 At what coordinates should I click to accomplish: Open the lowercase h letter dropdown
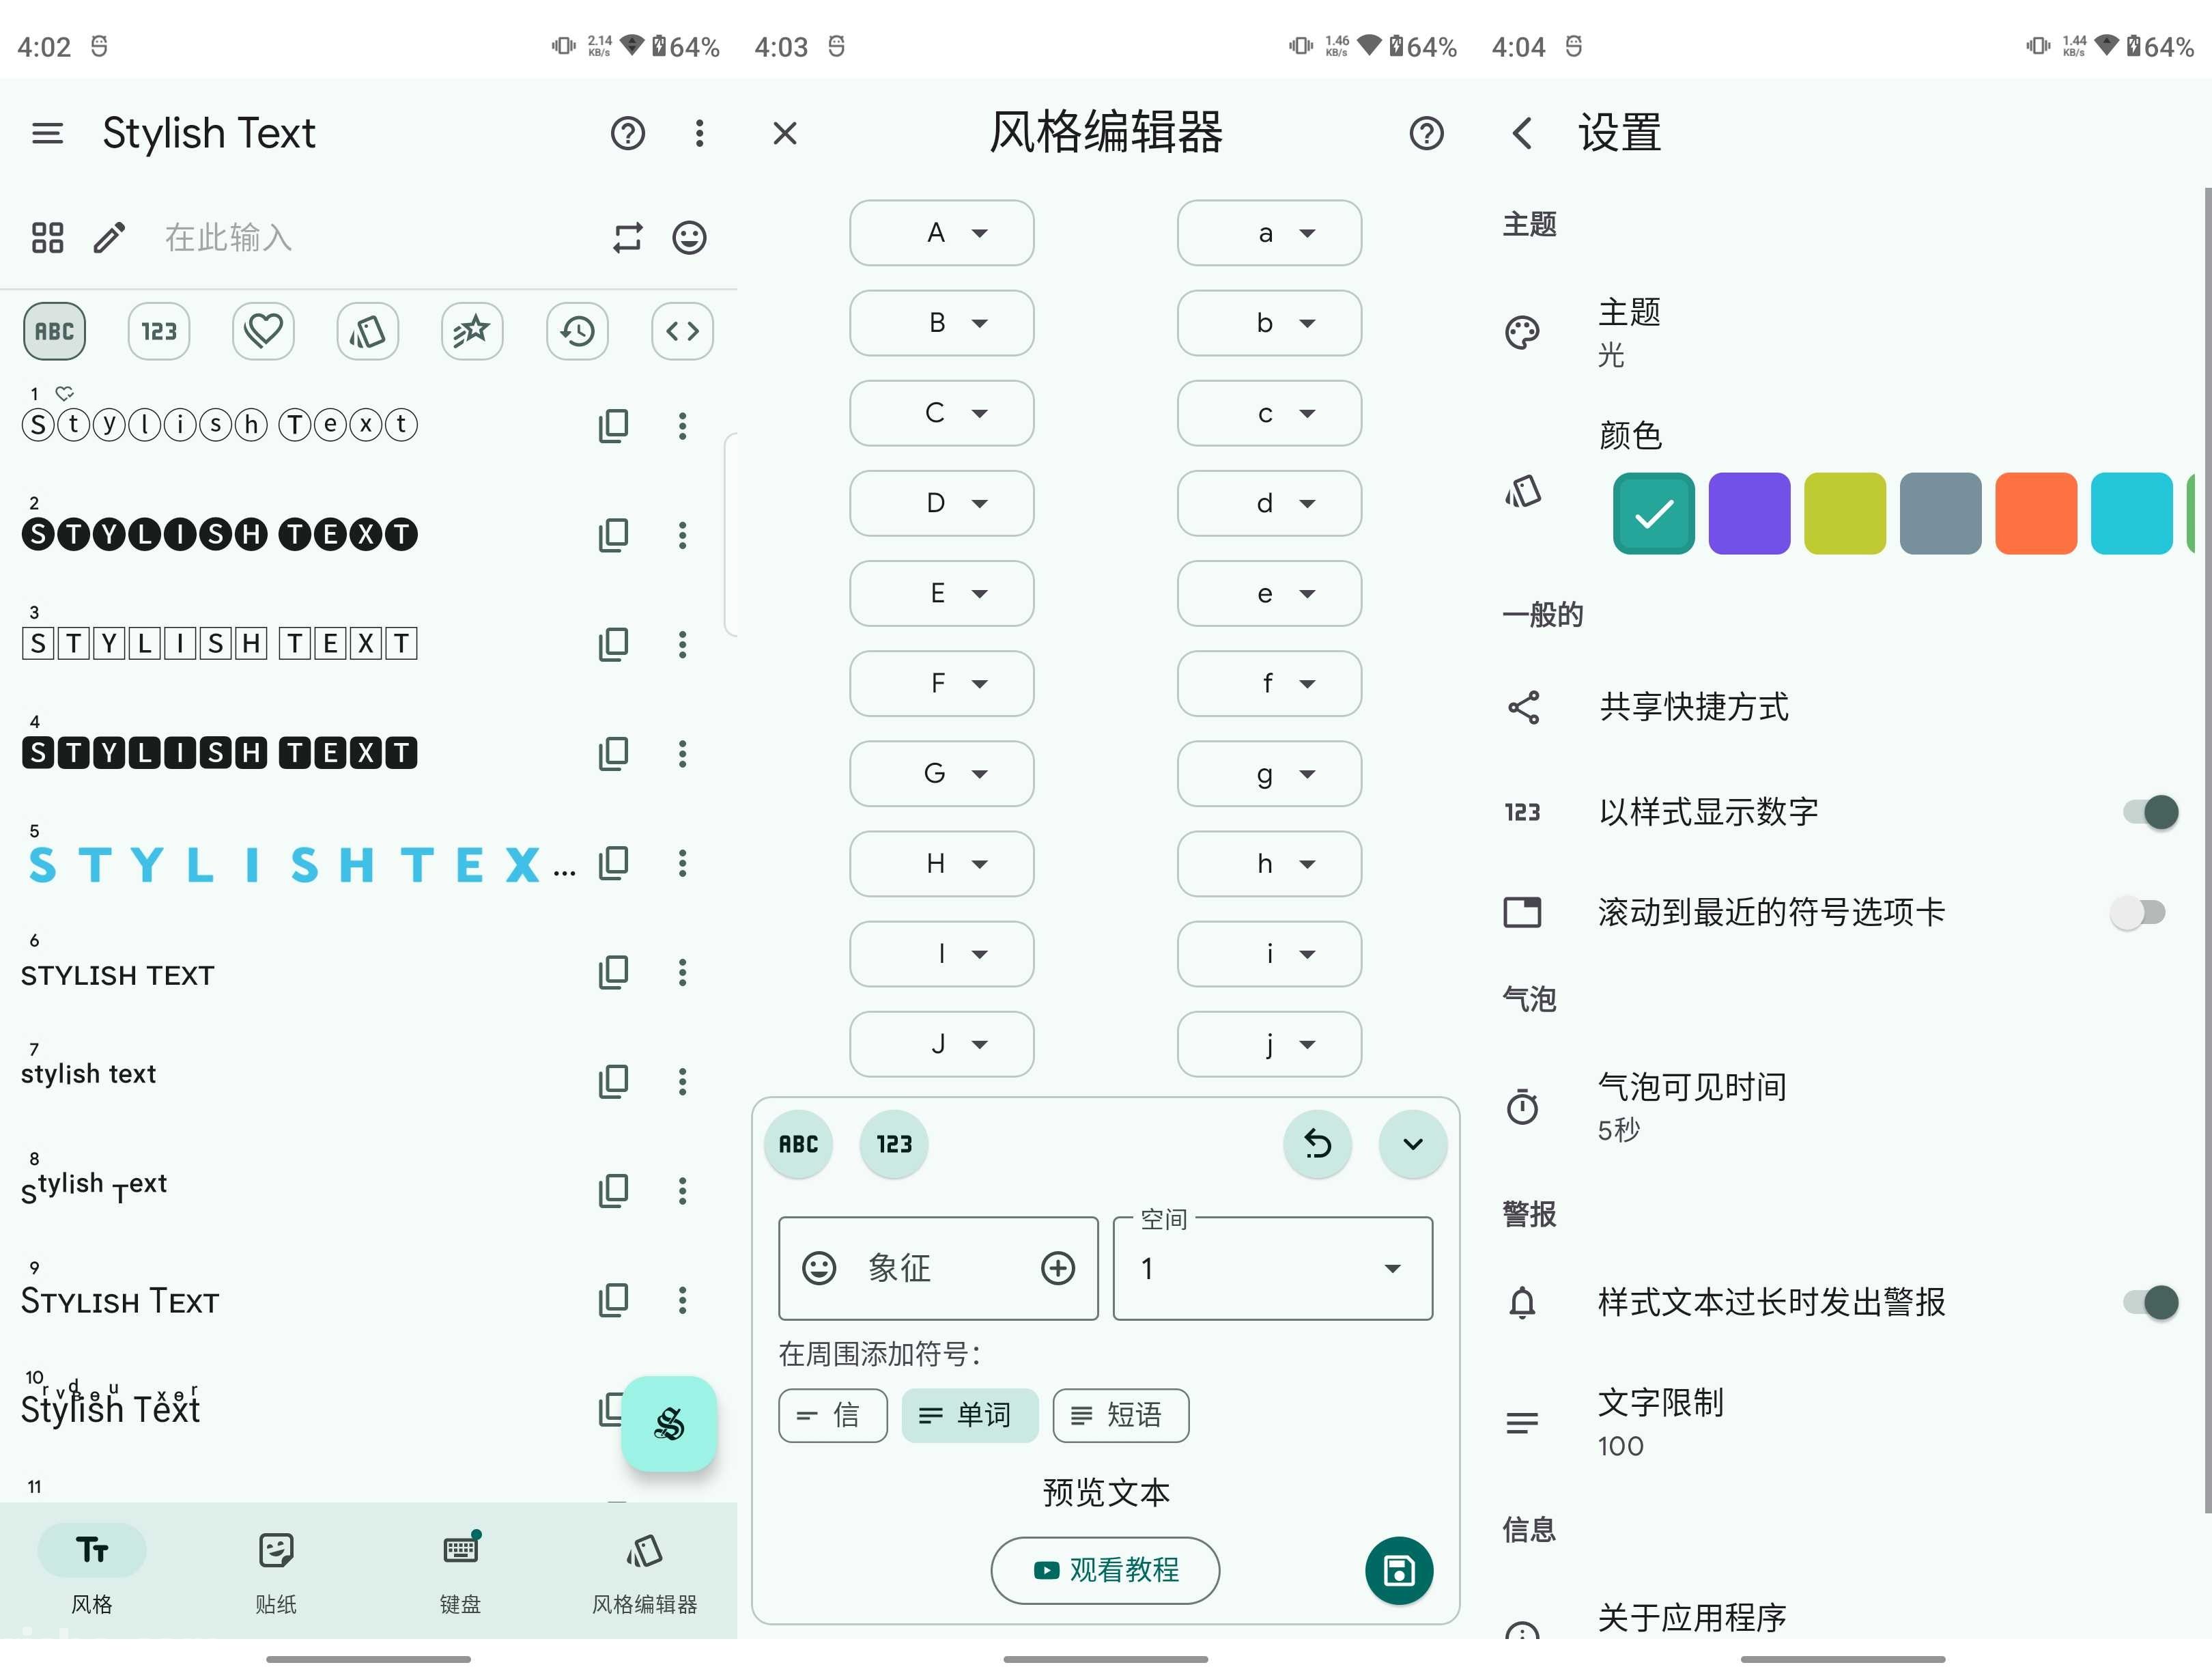coord(1269,863)
